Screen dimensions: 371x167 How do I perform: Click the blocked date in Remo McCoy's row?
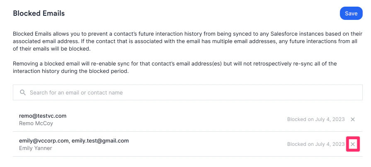pyautogui.click(x=316, y=119)
